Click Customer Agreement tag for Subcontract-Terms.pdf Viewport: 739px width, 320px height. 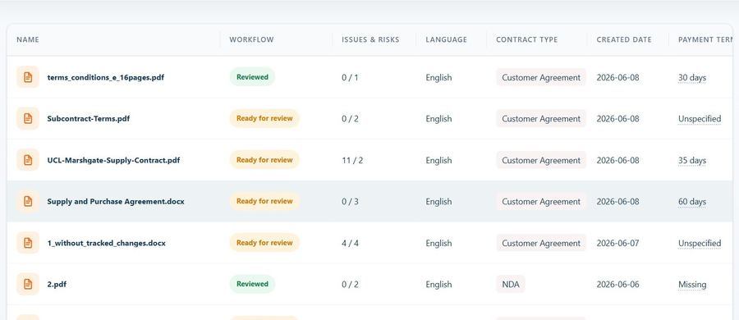(x=541, y=119)
